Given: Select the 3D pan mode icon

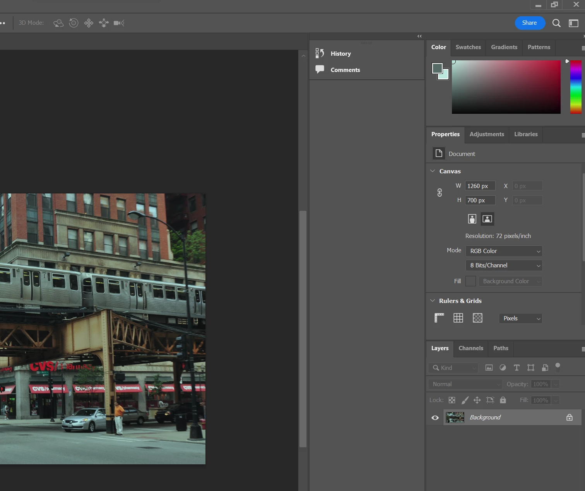Looking at the screenshot, I should (89, 23).
